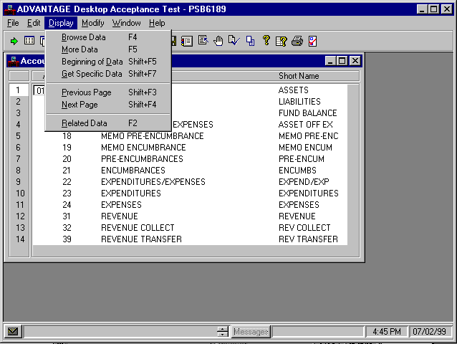Click MEMO ENCUMBRANCE name cell
Viewport: 457px width, 344px height.
pos(143,148)
